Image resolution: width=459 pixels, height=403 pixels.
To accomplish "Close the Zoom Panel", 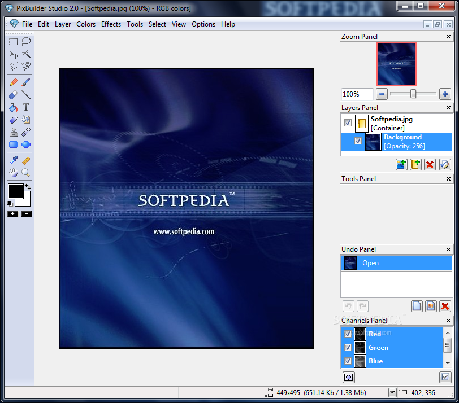I will click(x=448, y=37).
